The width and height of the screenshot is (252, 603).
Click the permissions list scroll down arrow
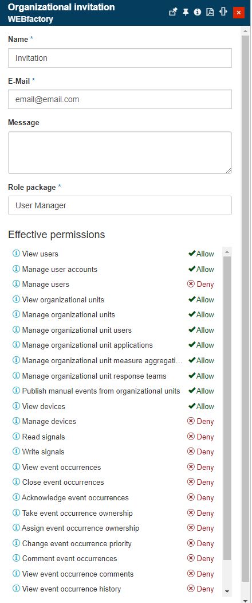[x=227, y=591]
